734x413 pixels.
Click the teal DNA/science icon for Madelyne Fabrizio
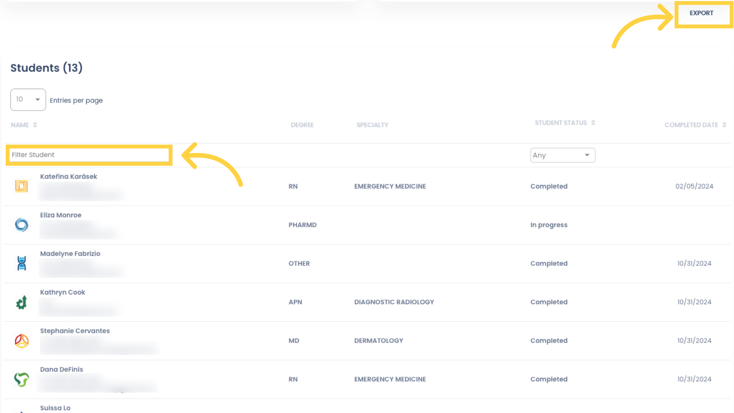click(x=21, y=263)
